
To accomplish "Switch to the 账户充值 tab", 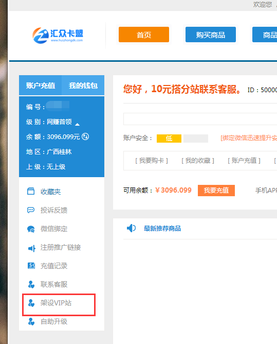I will (x=41, y=85).
